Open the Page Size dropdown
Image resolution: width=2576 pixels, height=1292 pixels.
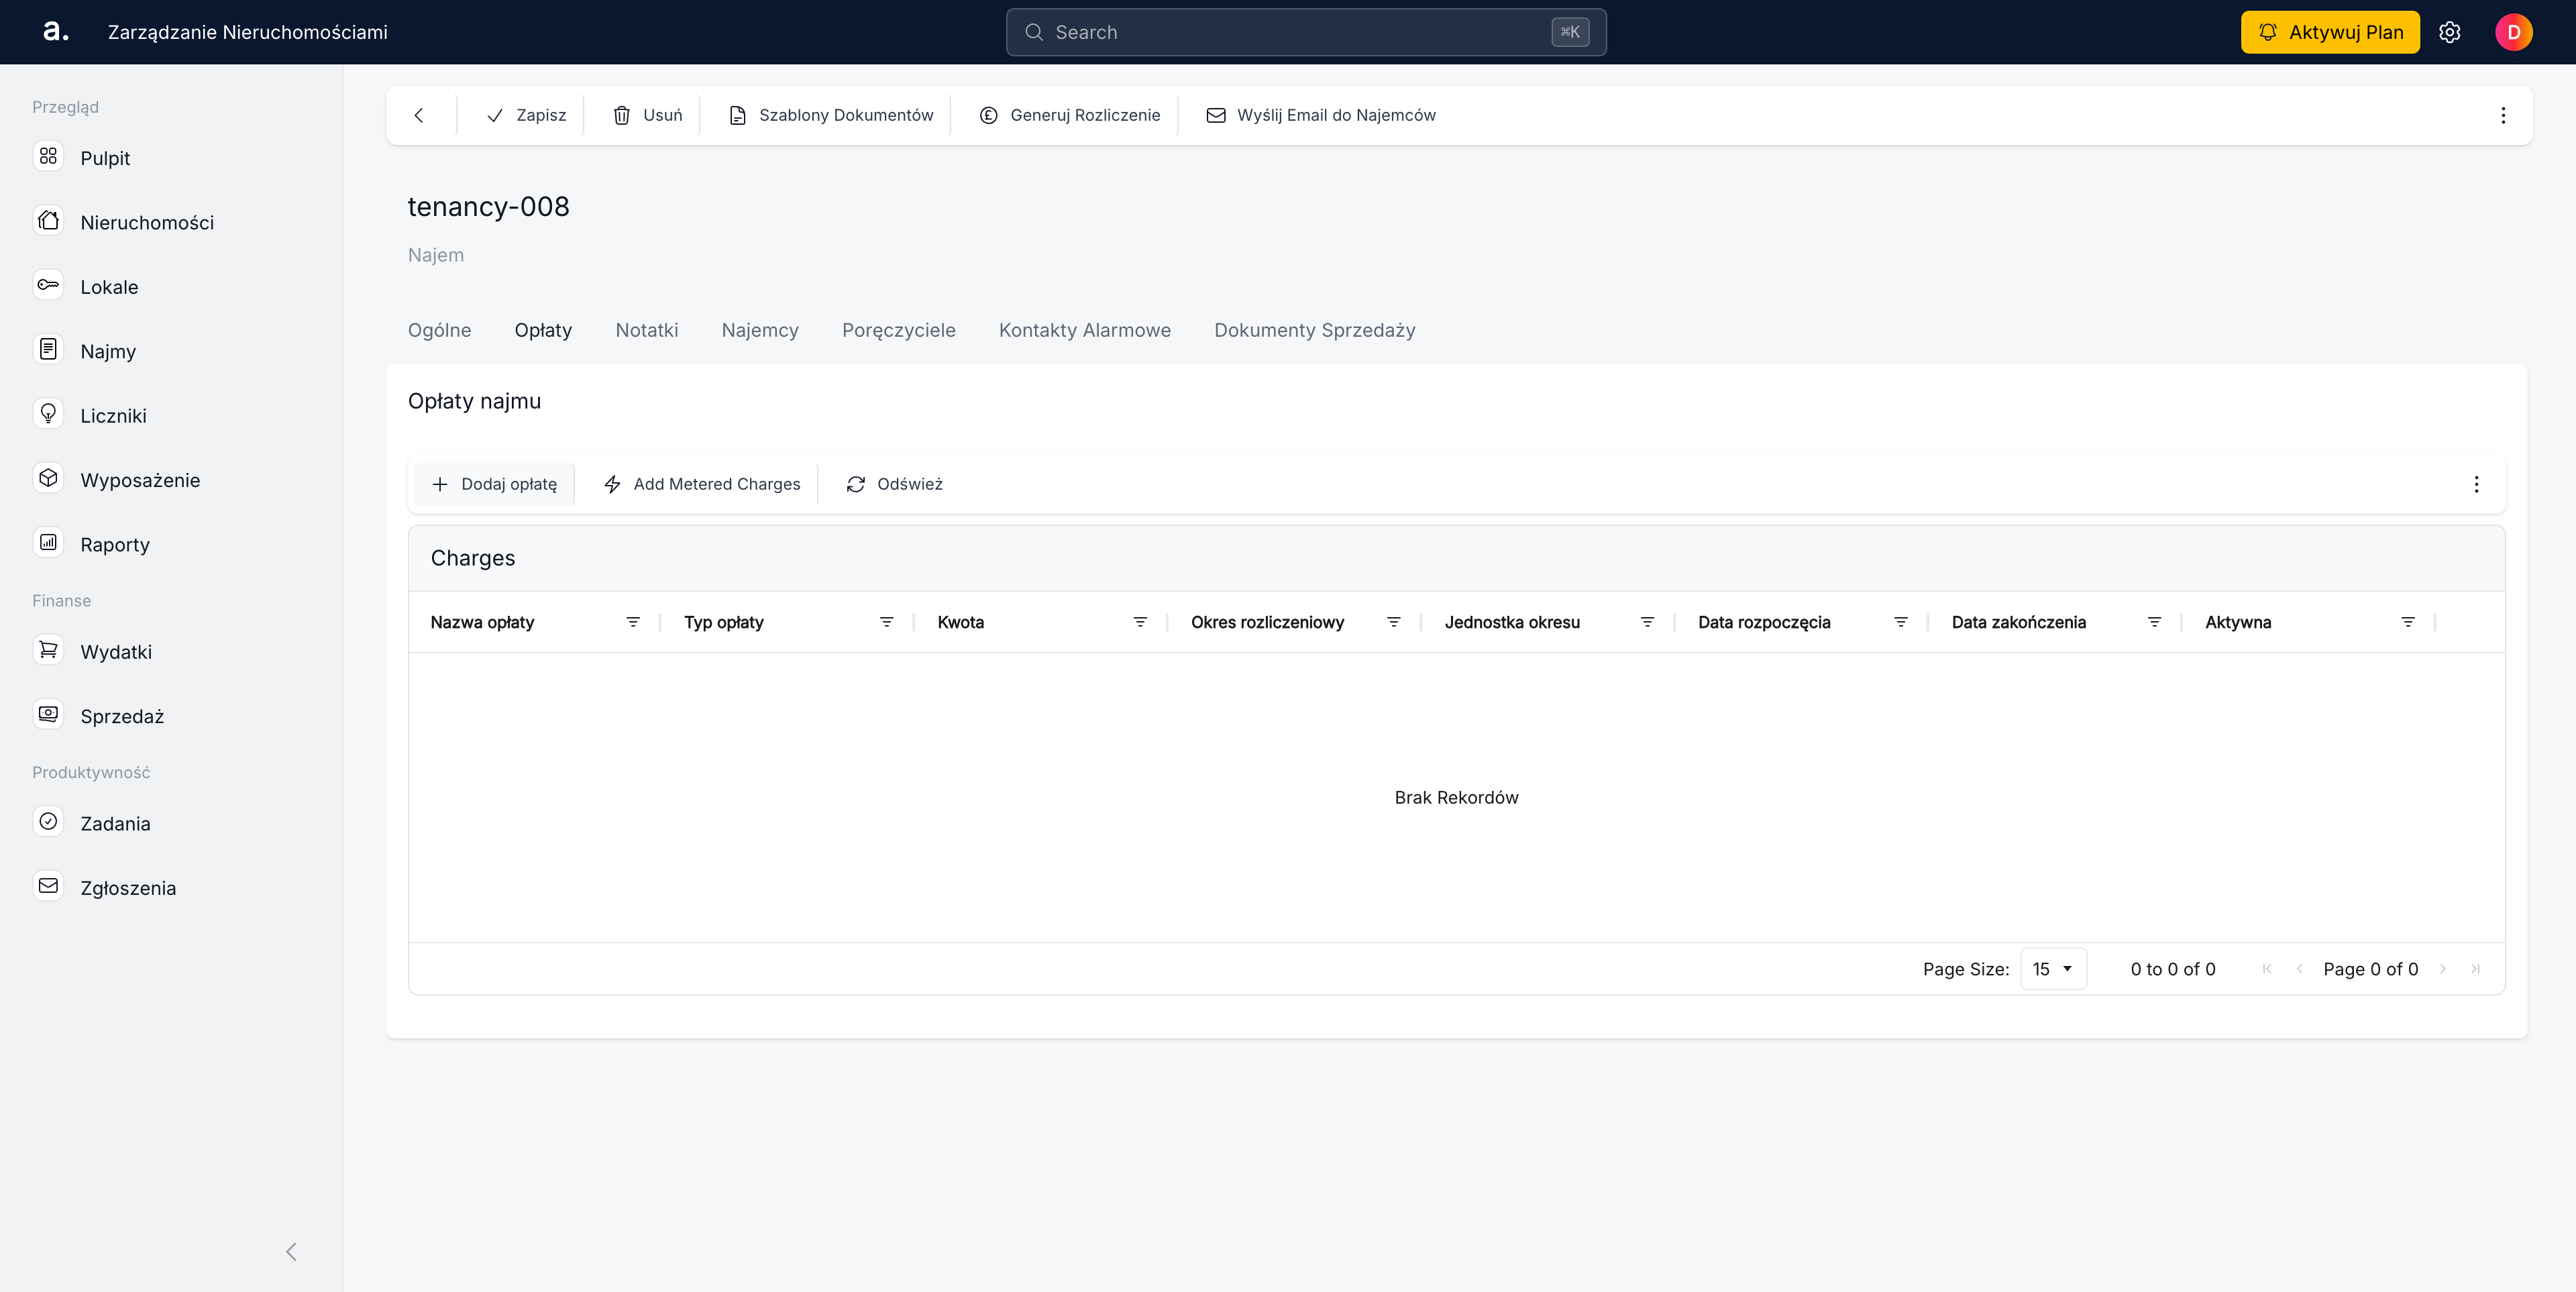(x=2053, y=969)
